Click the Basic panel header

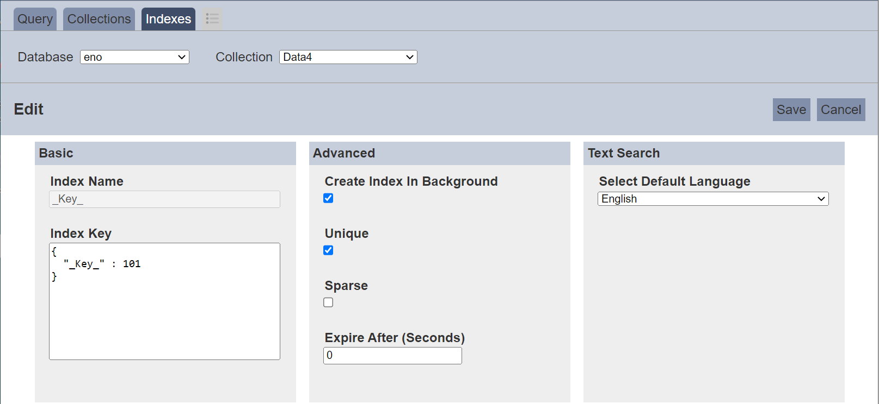[165, 153]
